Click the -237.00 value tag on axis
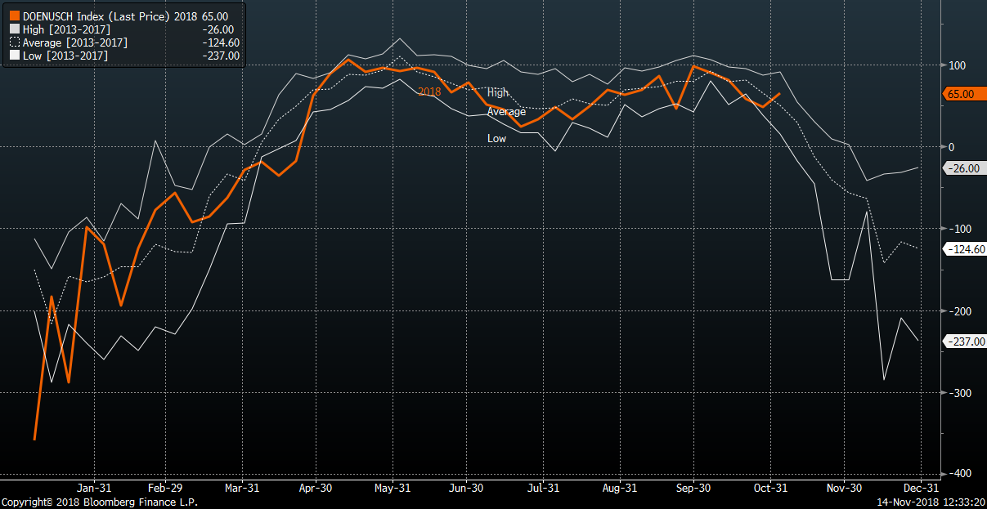 [965, 342]
